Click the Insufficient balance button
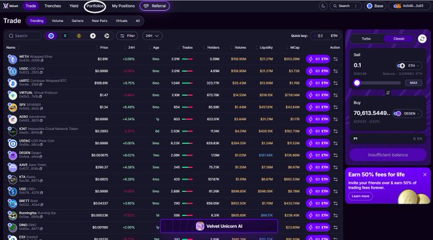This screenshot has height=240, width=433. [388, 155]
